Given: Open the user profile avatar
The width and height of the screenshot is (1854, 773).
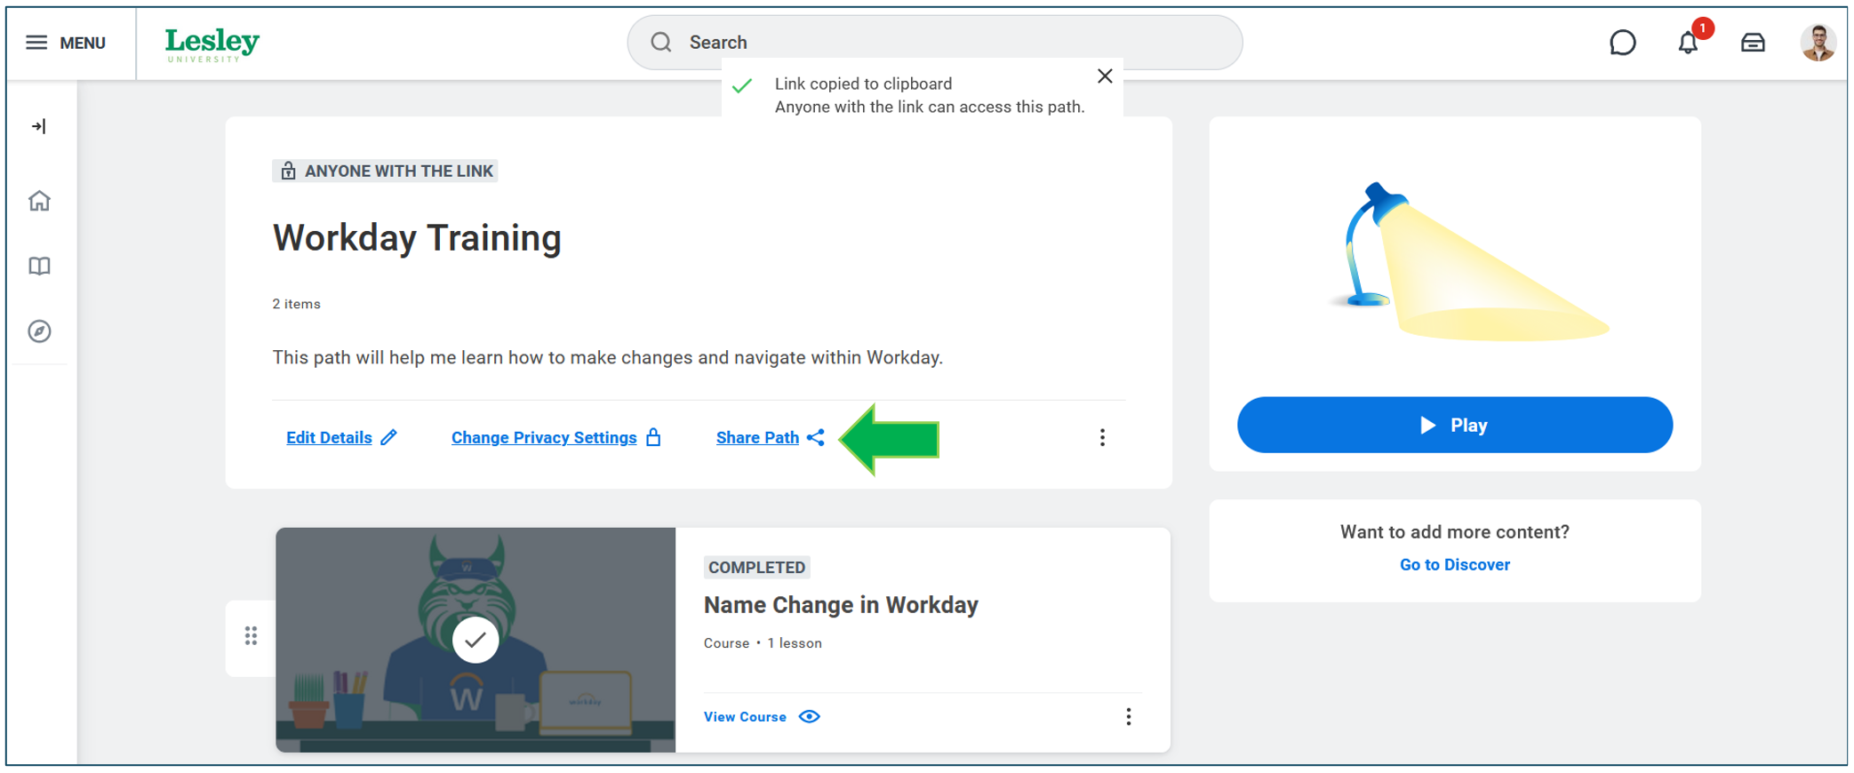Looking at the screenshot, I should tap(1818, 43).
